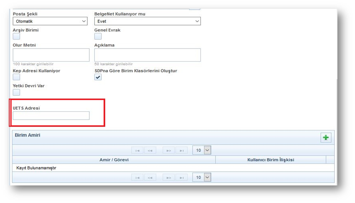Click the UETS Adresi input field
The width and height of the screenshot is (355, 203).
51,116
